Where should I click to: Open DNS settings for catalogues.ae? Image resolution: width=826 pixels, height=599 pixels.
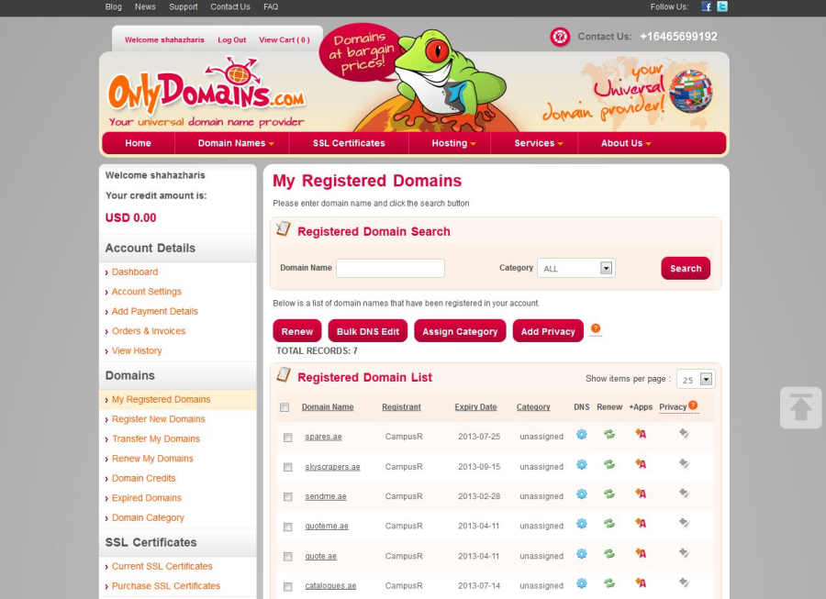[x=582, y=583]
